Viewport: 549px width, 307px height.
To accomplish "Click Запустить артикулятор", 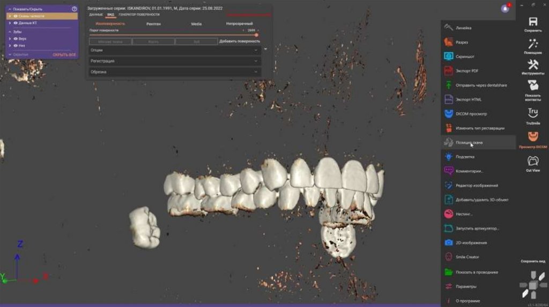I will 477,228.
